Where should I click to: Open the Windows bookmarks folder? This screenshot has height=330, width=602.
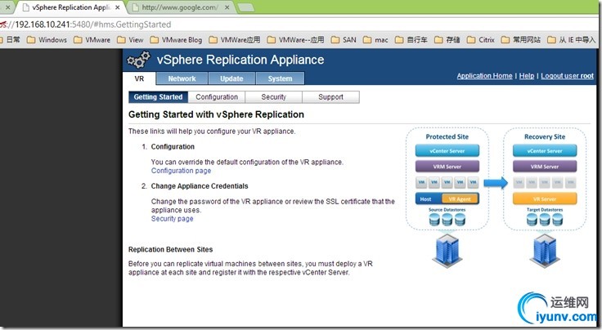pos(47,40)
